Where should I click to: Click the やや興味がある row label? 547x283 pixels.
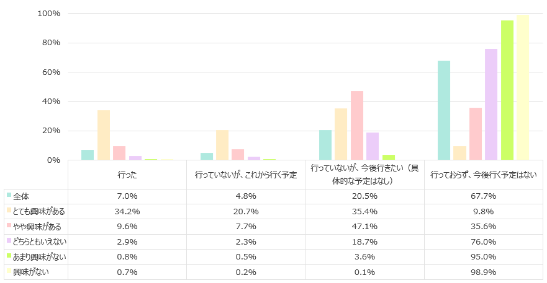click(x=39, y=226)
